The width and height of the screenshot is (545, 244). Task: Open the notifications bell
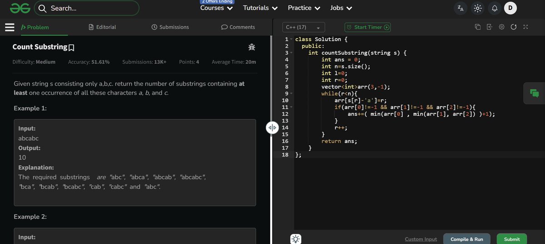pos(495,8)
